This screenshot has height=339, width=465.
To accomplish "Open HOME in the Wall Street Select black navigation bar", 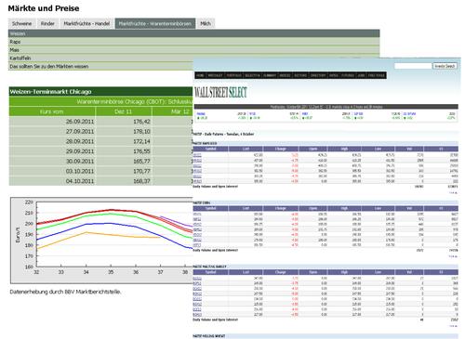I will coord(200,75).
